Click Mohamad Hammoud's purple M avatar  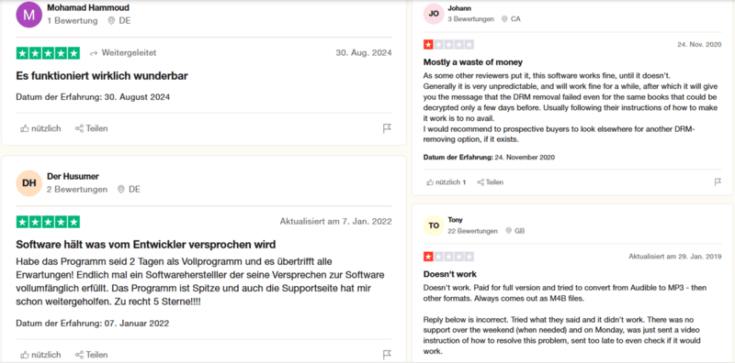coord(29,14)
